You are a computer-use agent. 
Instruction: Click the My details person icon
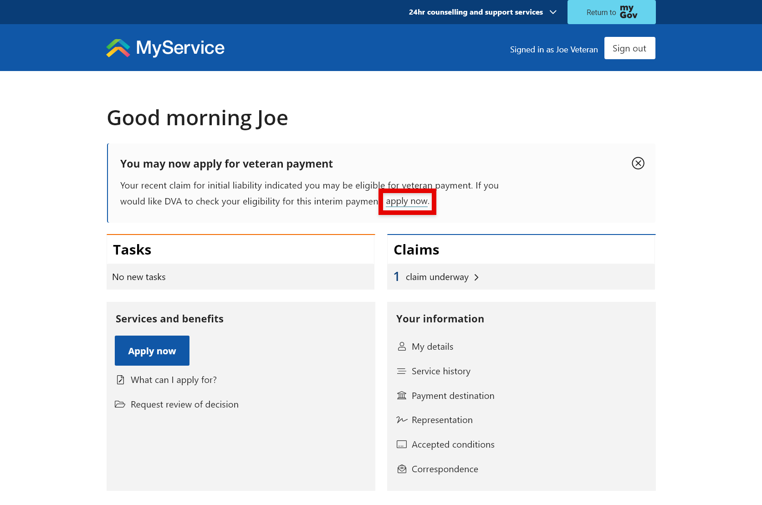(402, 347)
